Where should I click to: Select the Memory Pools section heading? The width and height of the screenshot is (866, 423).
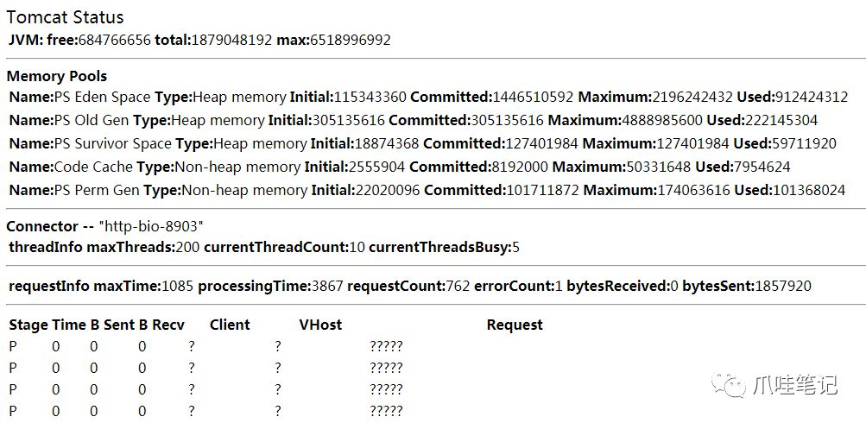coord(57,76)
